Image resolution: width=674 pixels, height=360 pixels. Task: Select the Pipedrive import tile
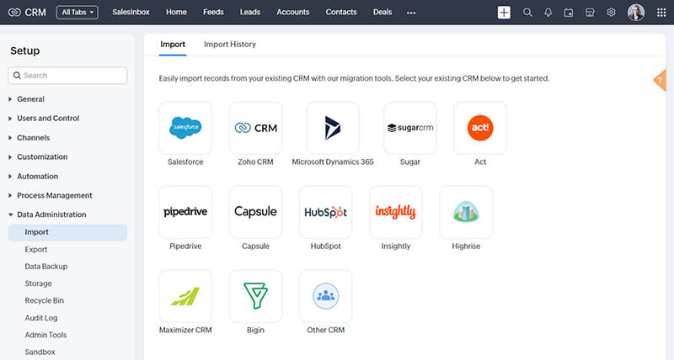click(185, 212)
